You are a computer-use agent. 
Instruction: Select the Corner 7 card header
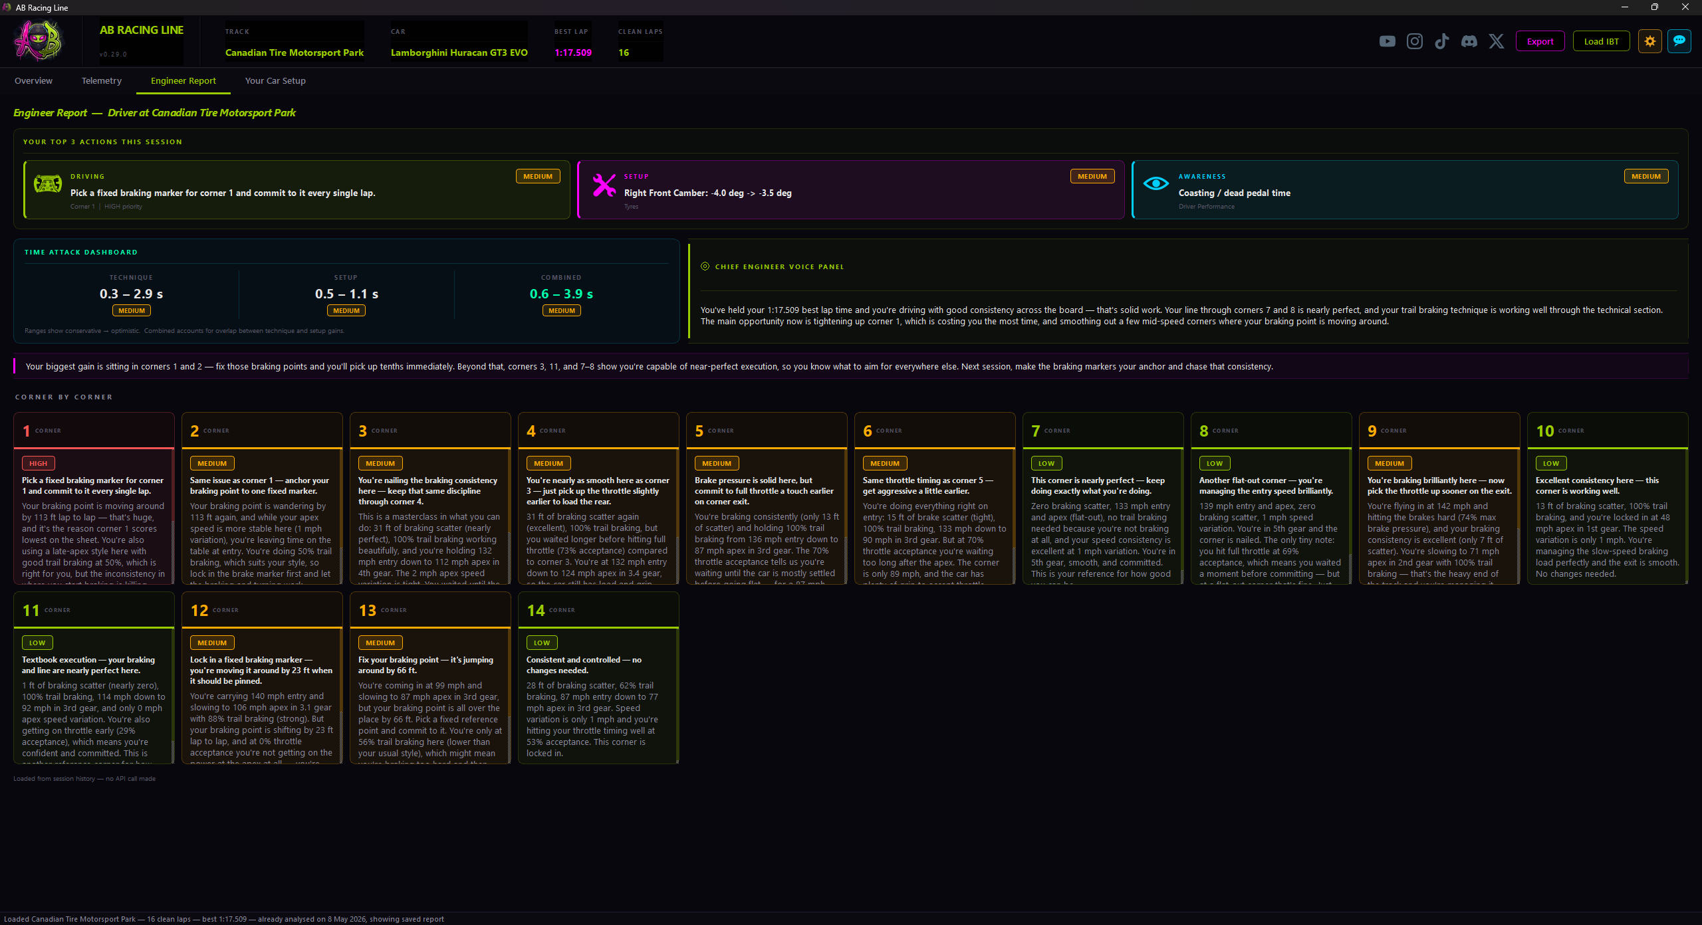click(x=1103, y=431)
